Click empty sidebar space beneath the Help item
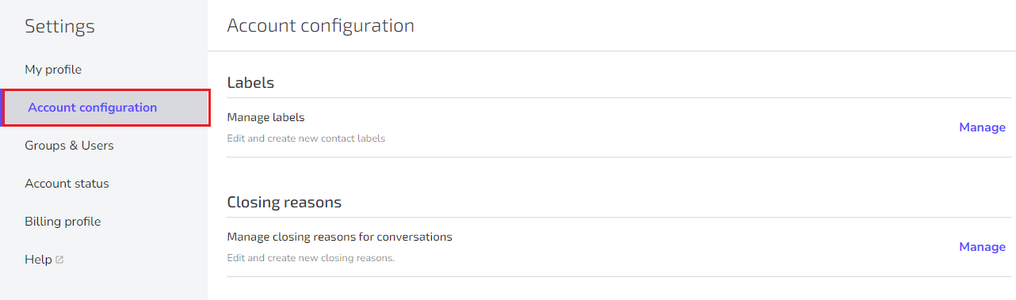The width and height of the screenshot is (1016, 300). click(x=103, y=287)
